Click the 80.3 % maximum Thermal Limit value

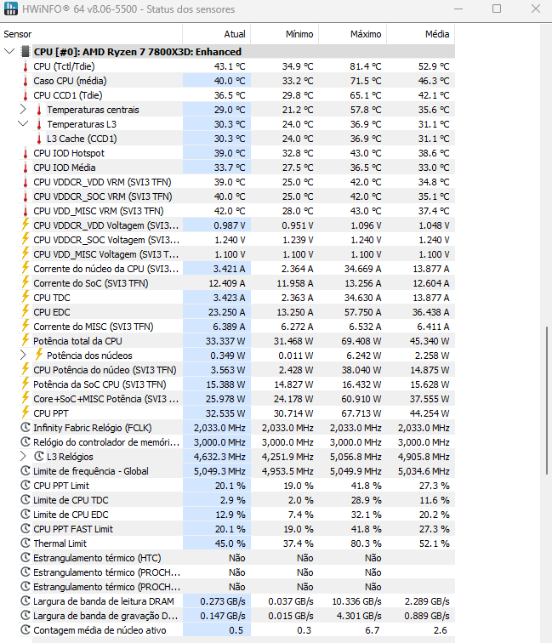point(366,543)
